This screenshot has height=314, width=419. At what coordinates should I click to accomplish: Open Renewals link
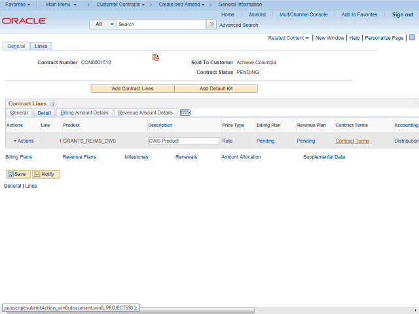coord(186,157)
